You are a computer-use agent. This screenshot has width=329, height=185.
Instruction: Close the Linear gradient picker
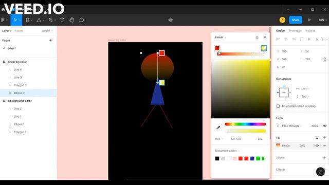(265, 37)
